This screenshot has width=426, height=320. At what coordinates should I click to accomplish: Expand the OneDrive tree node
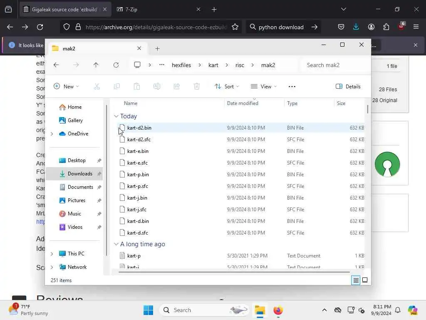[52, 134]
